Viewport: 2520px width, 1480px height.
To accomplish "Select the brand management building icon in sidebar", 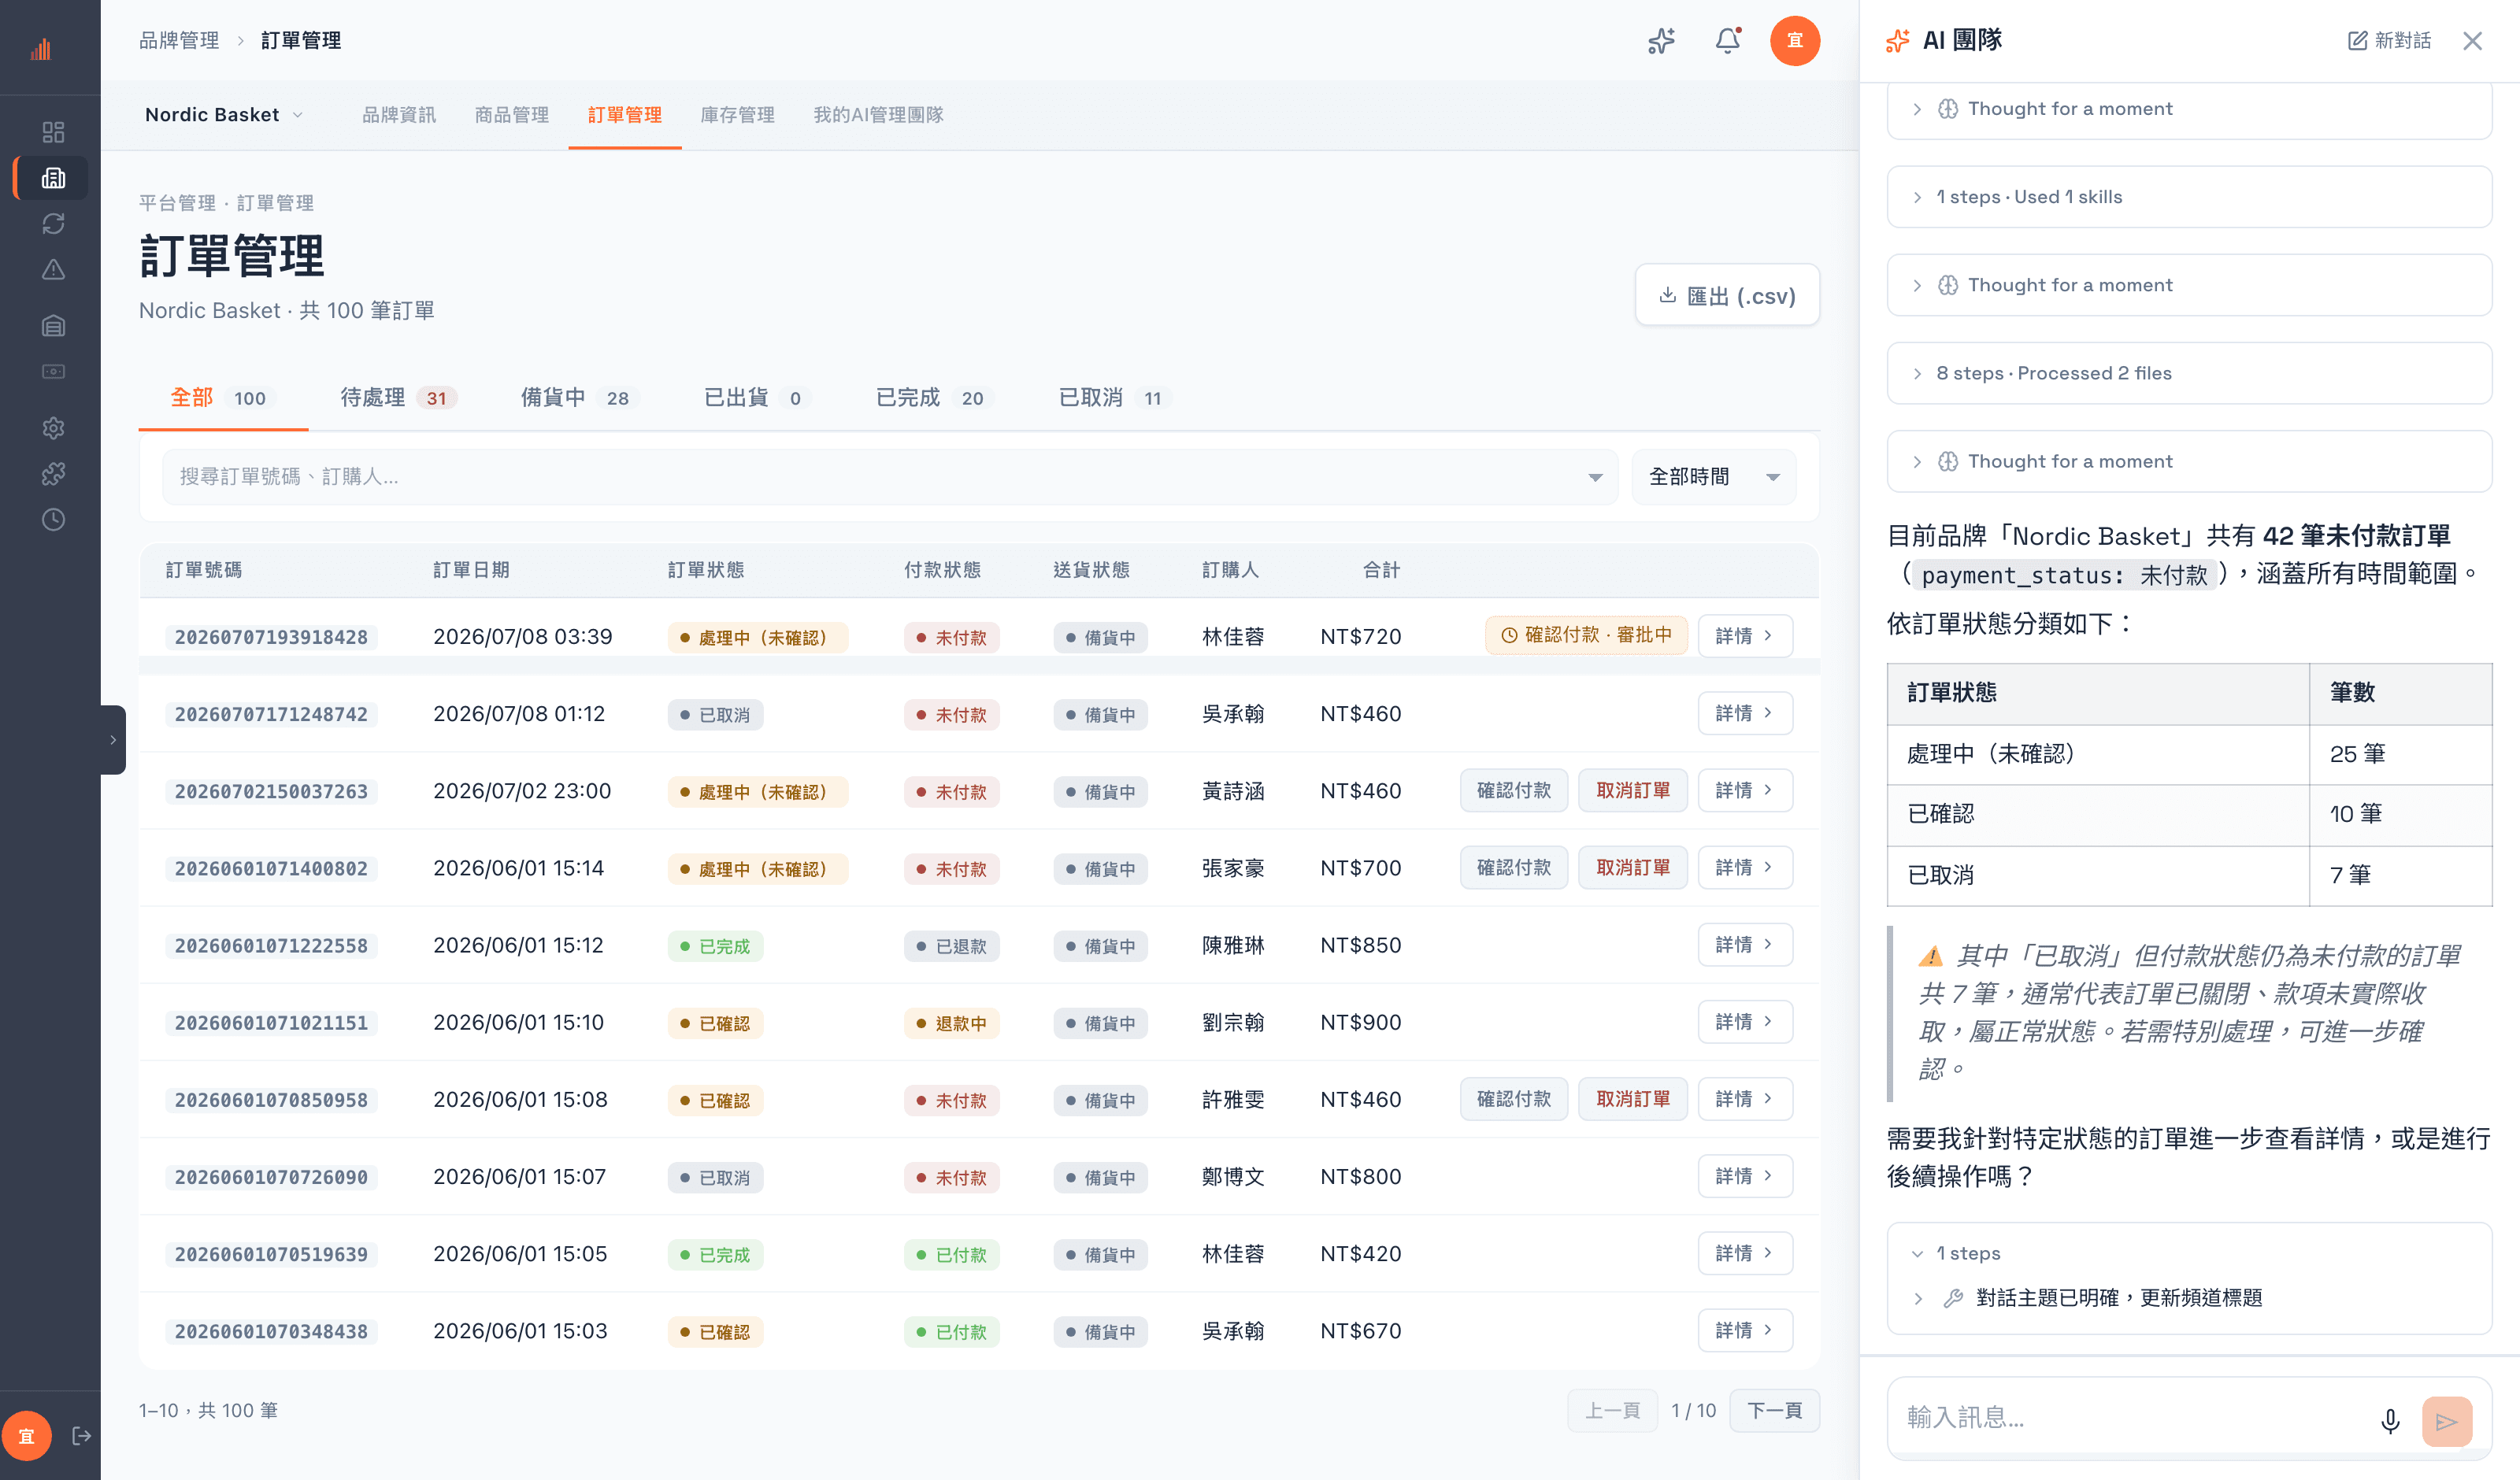I will coord(53,178).
